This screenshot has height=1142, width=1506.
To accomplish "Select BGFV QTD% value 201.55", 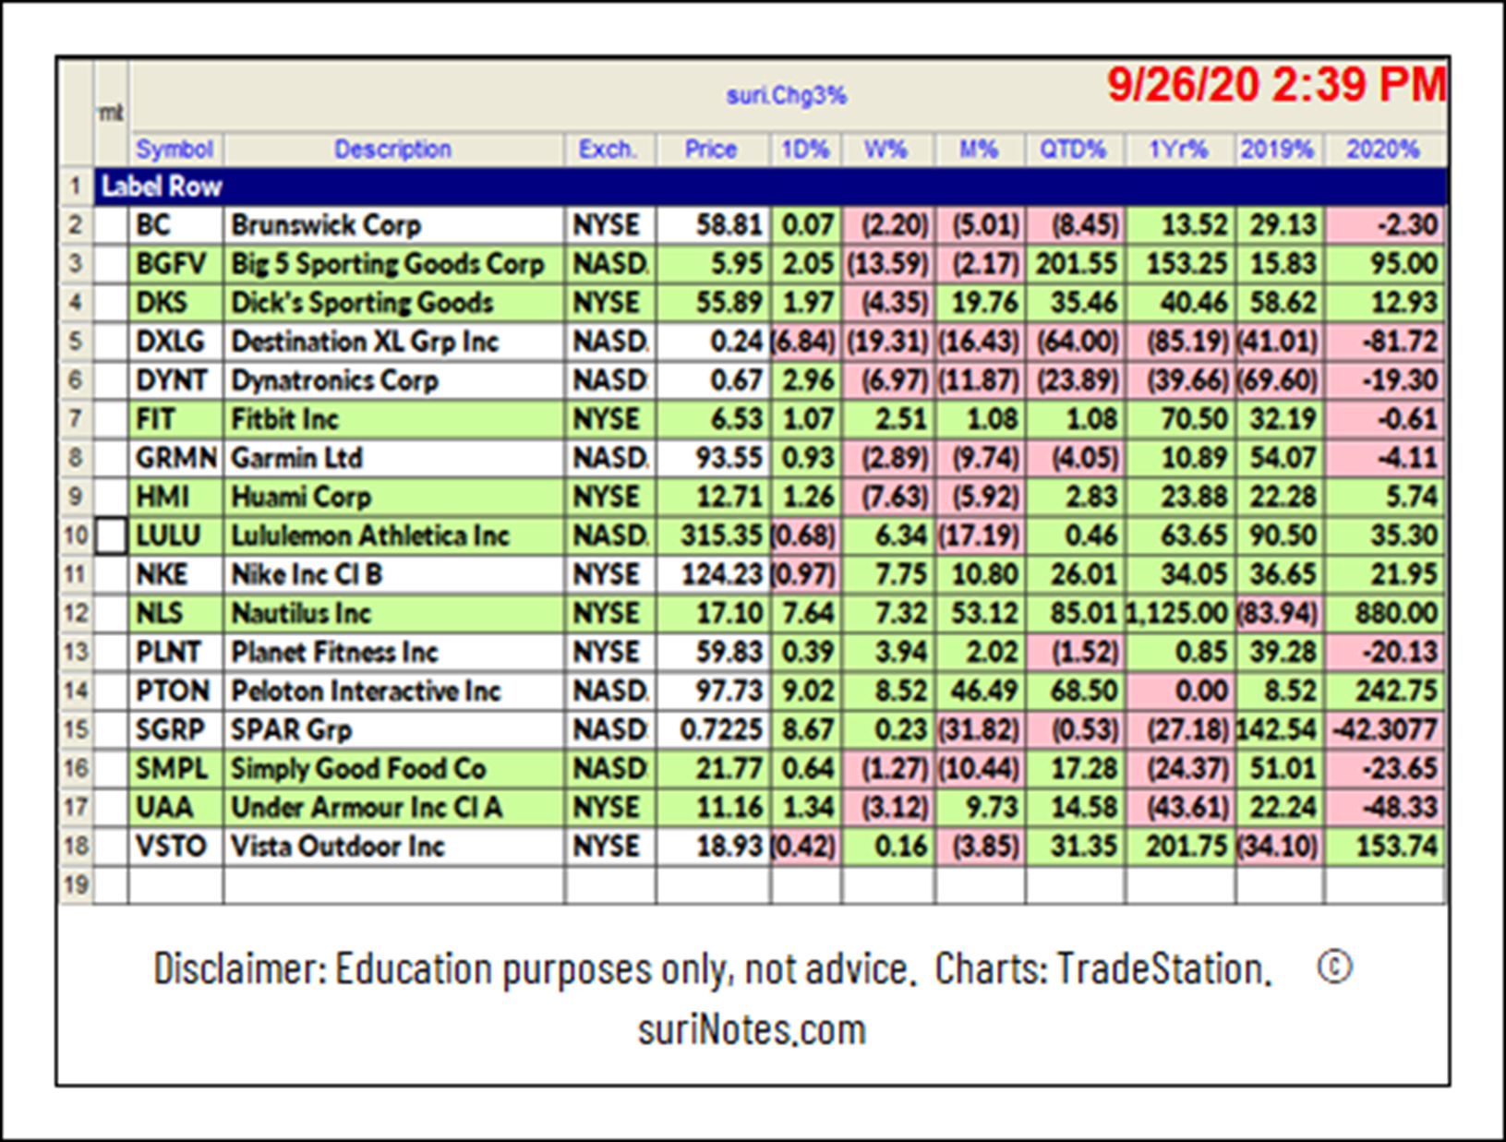I will point(1075,264).
